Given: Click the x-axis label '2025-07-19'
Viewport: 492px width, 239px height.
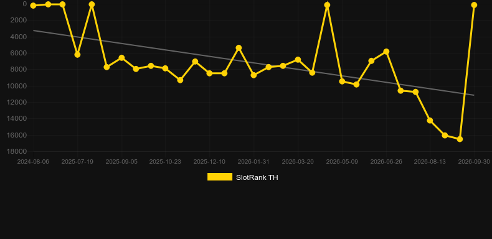Looking at the screenshot, I should click(x=77, y=162).
